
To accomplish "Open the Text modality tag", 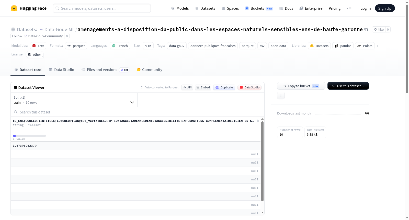I will click(x=38, y=46).
